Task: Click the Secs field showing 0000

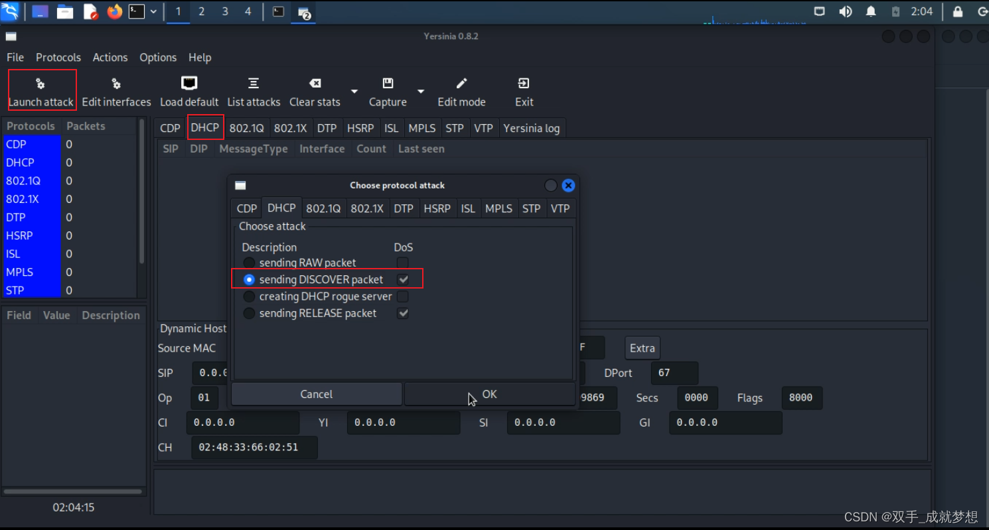Action: point(697,398)
